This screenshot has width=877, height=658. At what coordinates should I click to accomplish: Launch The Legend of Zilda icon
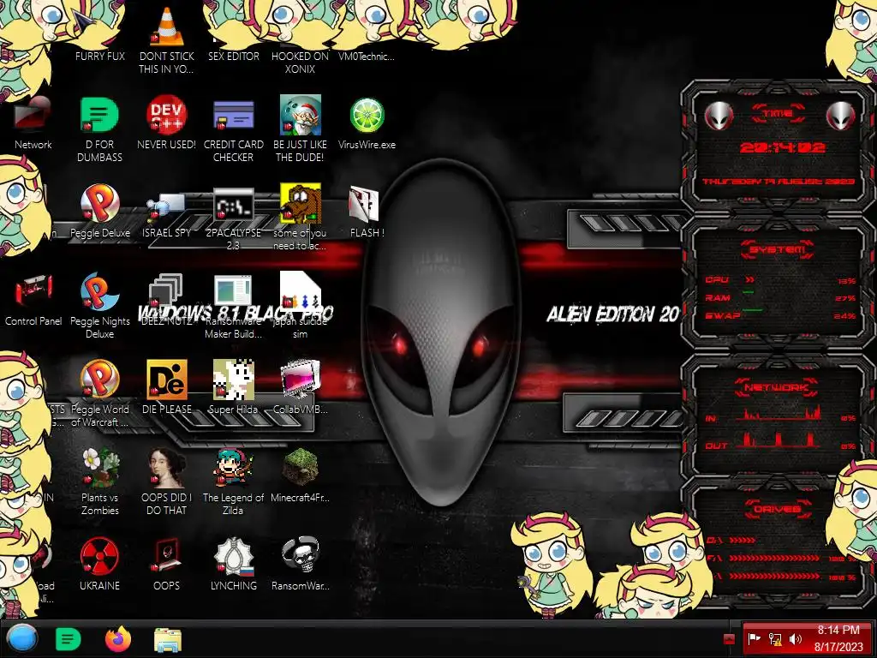click(x=233, y=482)
